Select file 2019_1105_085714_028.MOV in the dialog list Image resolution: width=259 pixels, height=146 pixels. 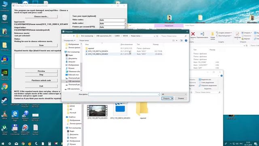pos(98,51)
